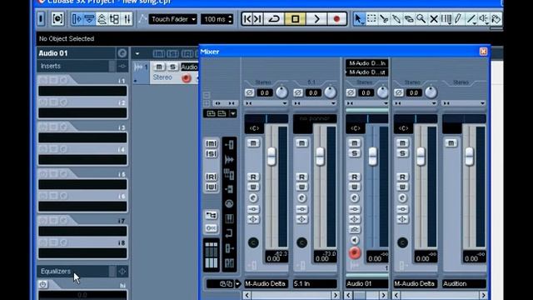Screen dimensions: 533x300
Task: Click the 5.1 In channel volume fader
Action: (320, 156)
